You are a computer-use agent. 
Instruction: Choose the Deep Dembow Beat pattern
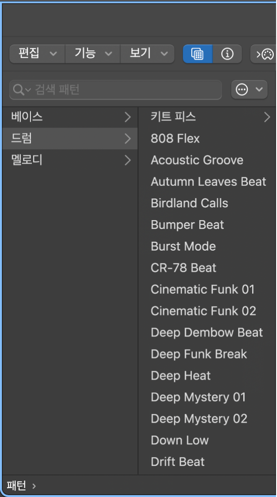click(208, 332)
